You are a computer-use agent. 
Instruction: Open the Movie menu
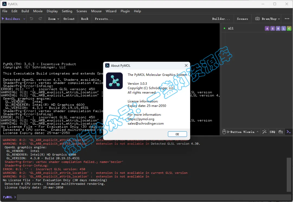click(x=38, y=11)
